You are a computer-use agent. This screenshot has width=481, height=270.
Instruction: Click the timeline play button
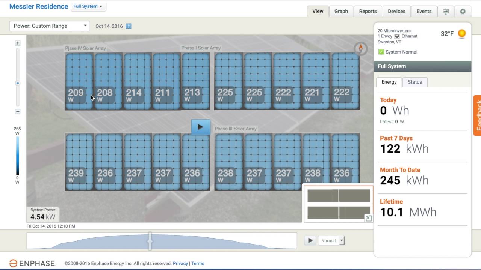[310, 240]
